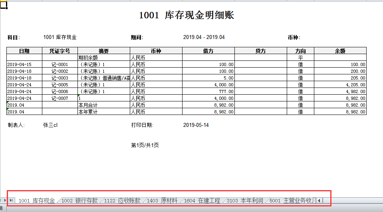383x212 pixels.
Task: Click voucher number 记-0001
Action: 60,64
